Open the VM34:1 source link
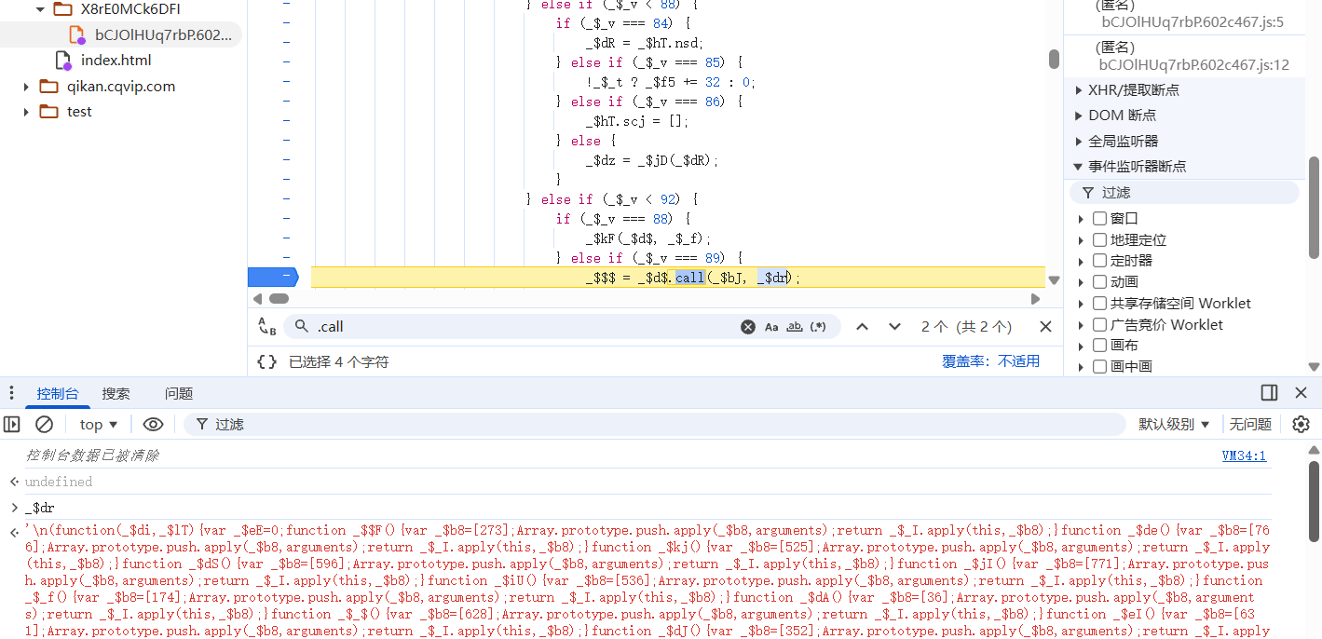Screen dimensions: 1322x639 [x=1244, y=455]
